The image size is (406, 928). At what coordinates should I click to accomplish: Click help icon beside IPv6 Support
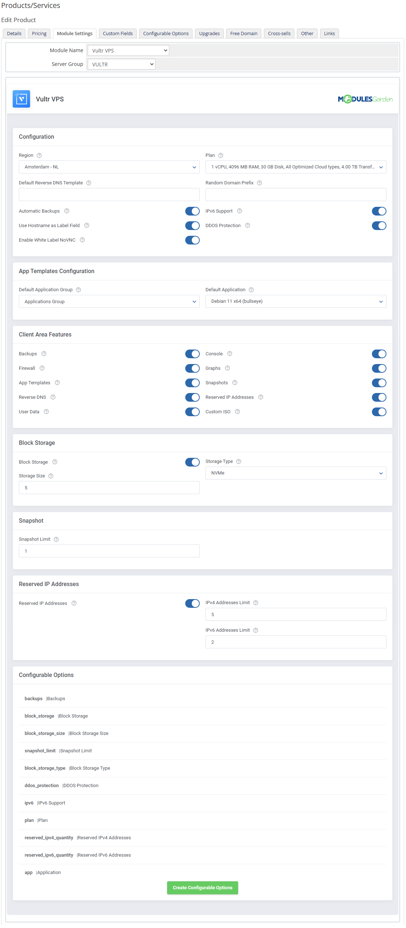[x=239, y=211]
